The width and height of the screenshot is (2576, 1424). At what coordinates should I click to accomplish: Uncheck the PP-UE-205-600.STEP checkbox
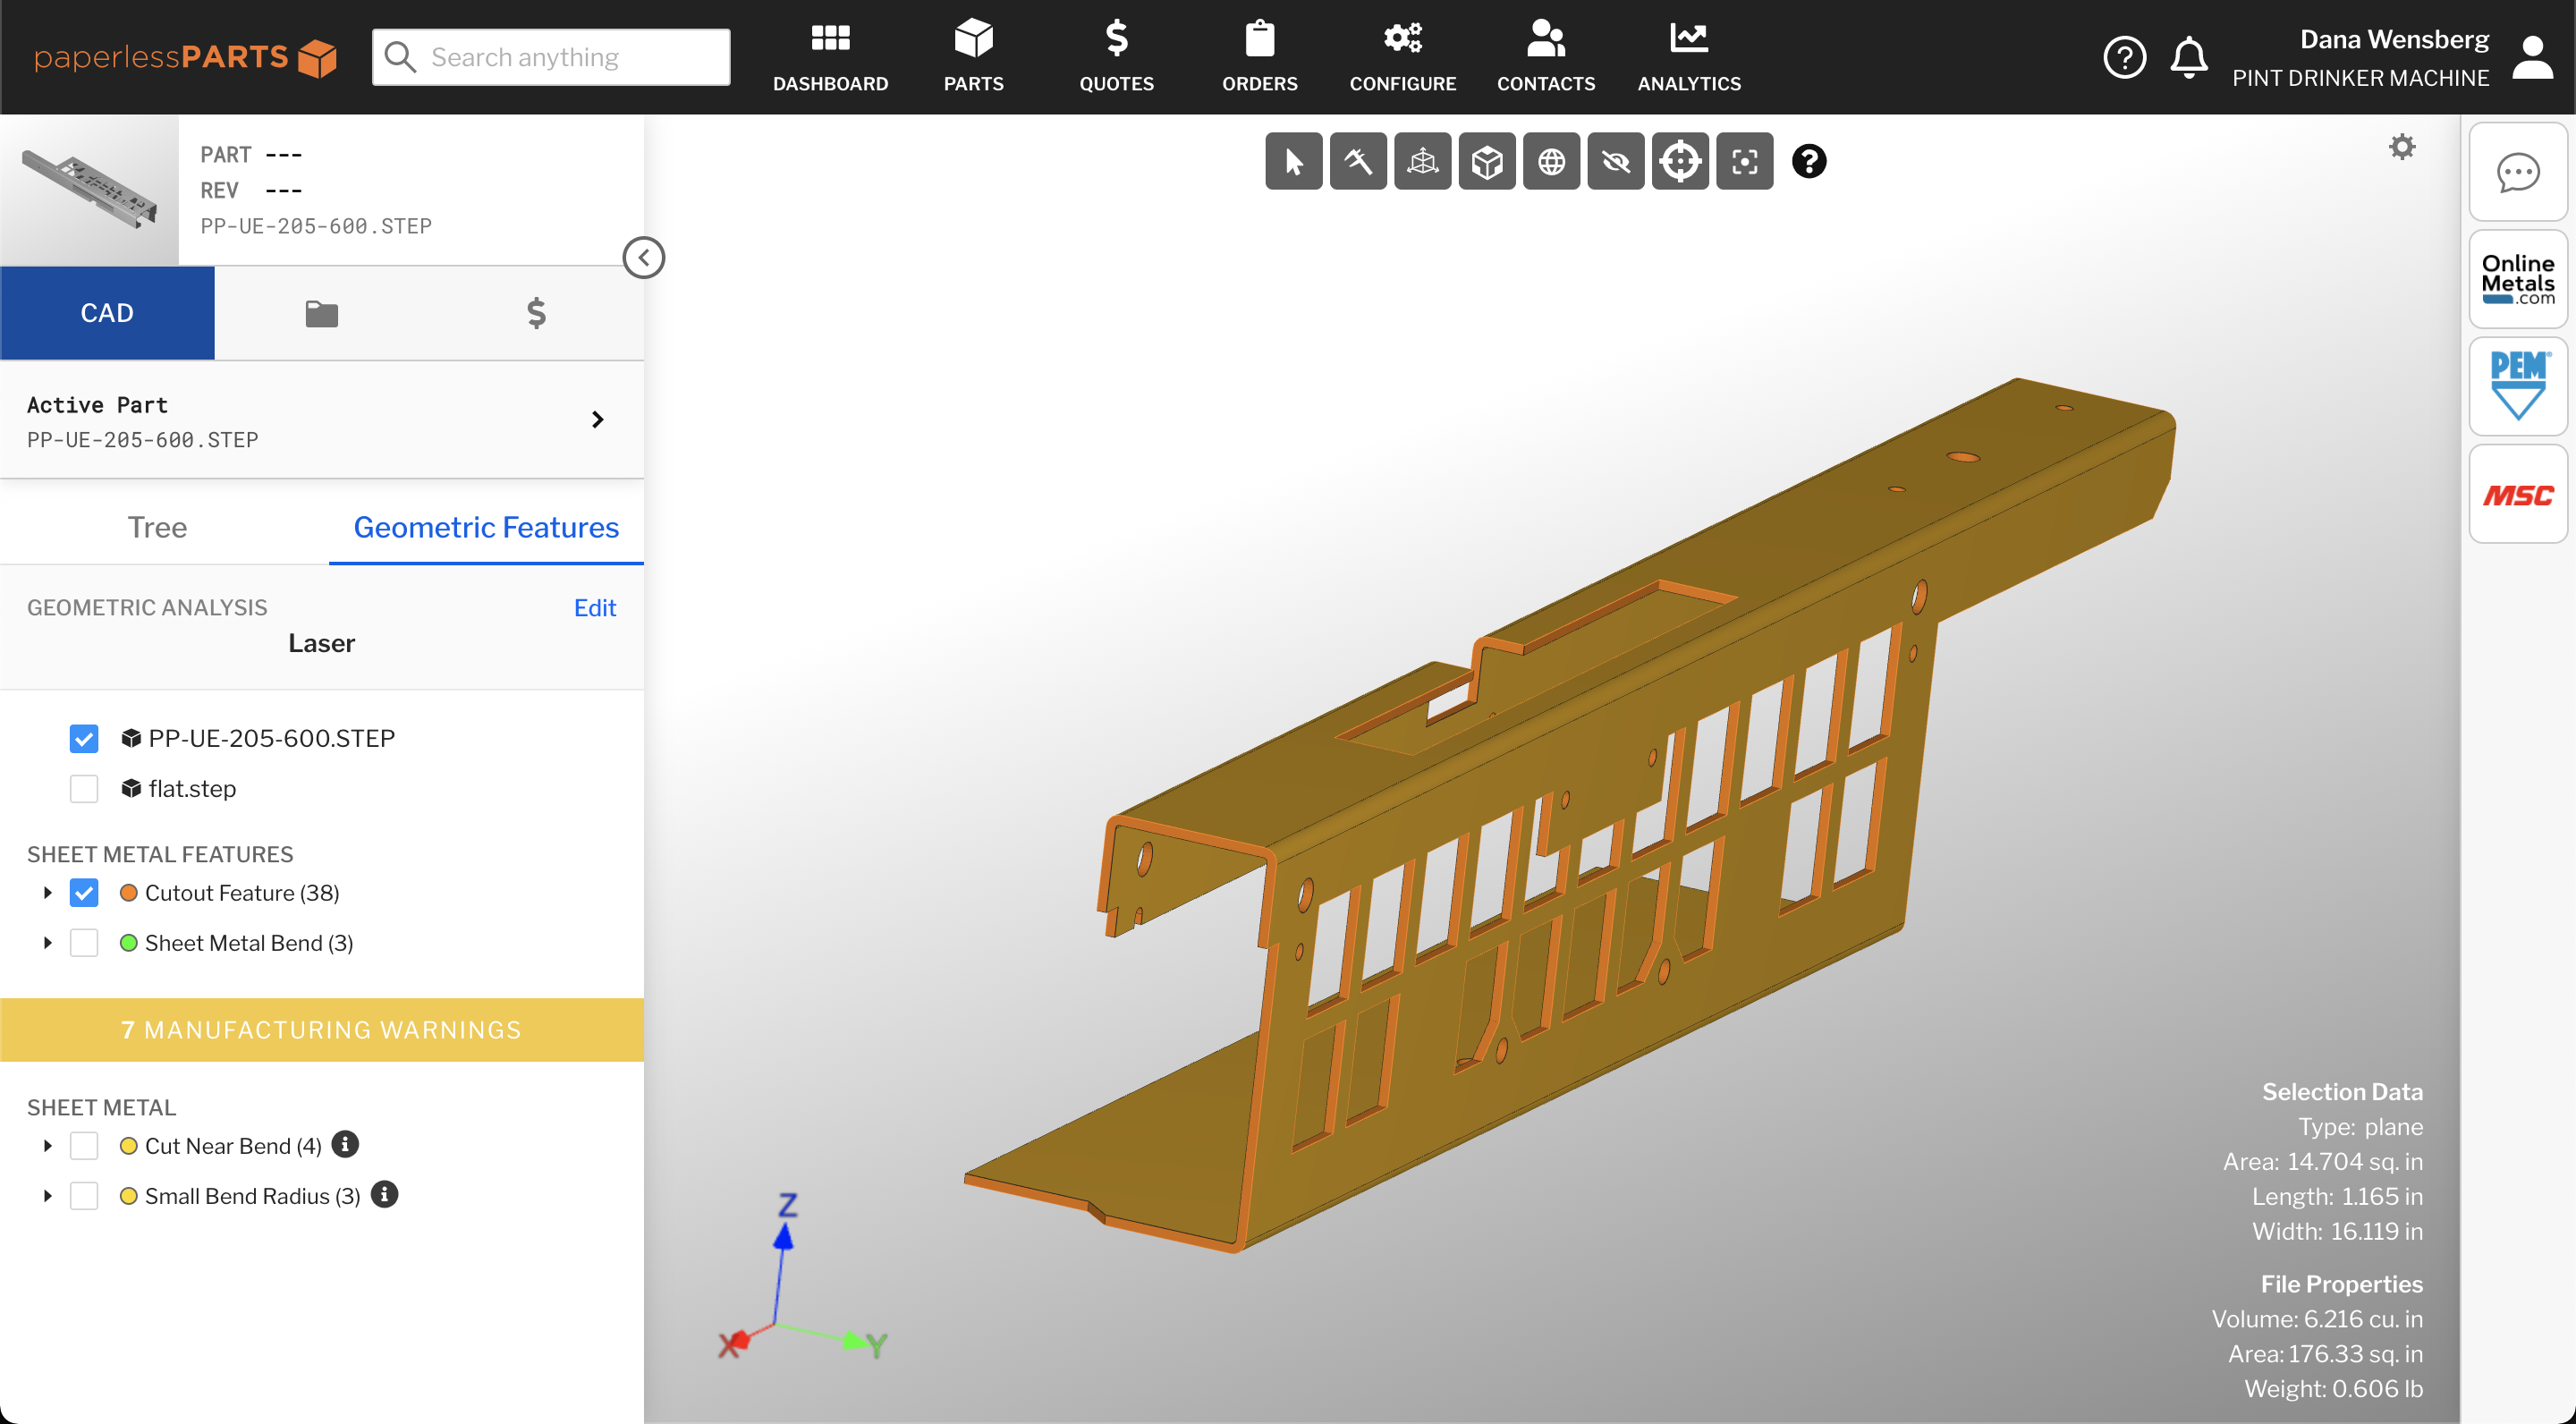[x=84, y=738]
